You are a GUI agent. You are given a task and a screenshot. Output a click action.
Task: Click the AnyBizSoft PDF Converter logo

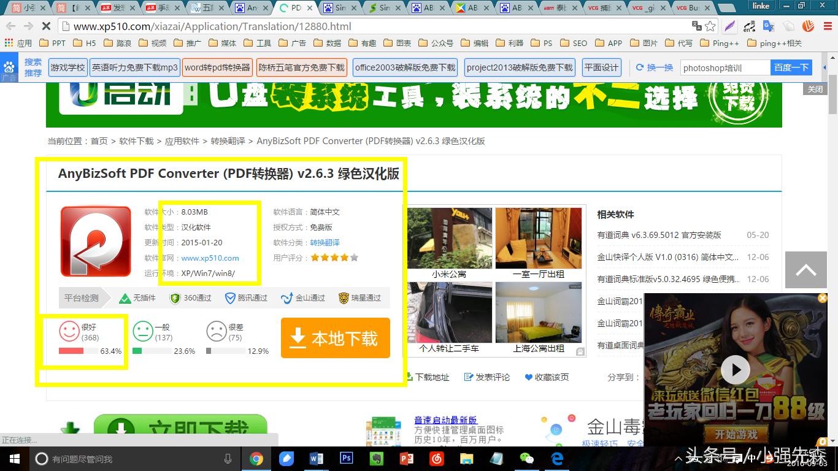point(96,242)
